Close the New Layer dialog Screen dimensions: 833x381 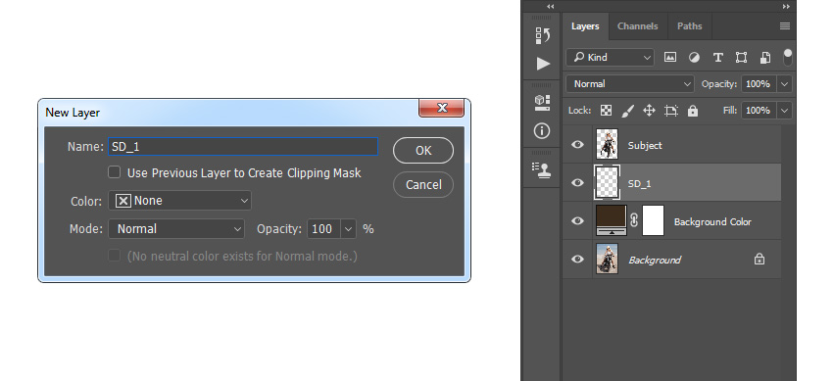(441, 108)
